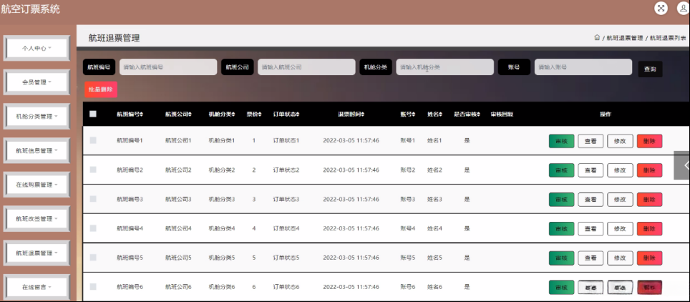
Task: Check the row for 航班编号1
Action: [93, 140]
